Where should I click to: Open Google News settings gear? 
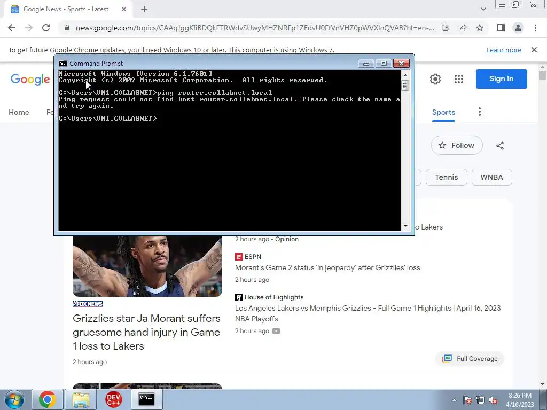click(x=435, y=79)
